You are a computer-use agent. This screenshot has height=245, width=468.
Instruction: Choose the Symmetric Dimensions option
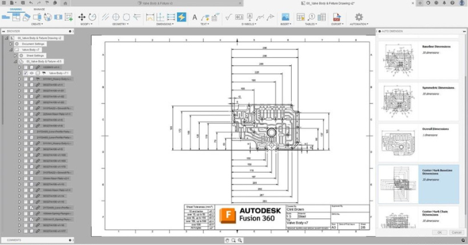[418, 101]
